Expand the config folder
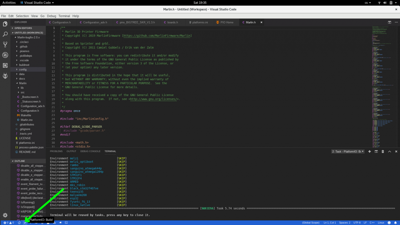Viewport: 400px width, 225px height. pos(28,70)
